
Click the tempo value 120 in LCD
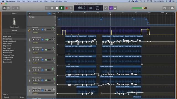(x=90, y=8)
